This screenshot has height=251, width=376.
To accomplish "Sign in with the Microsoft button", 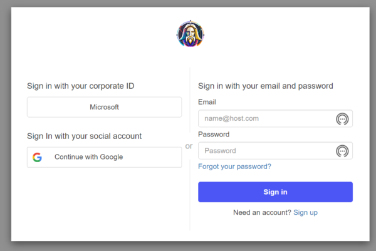I will click(104, 107).
